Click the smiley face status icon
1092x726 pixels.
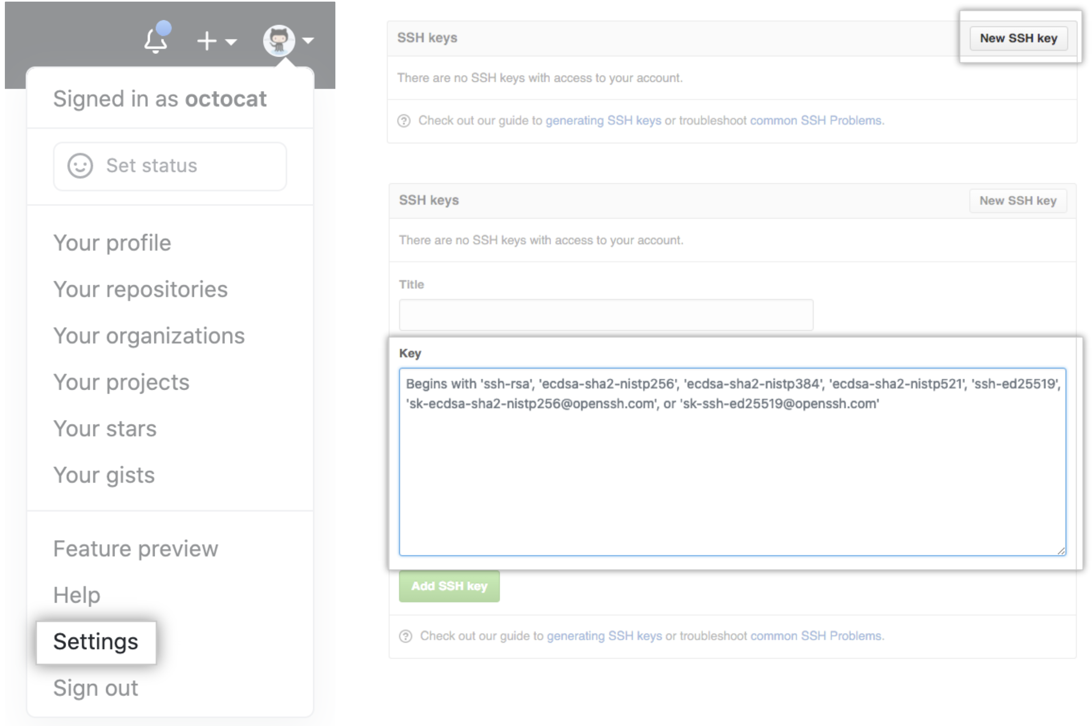coord(80,166)
